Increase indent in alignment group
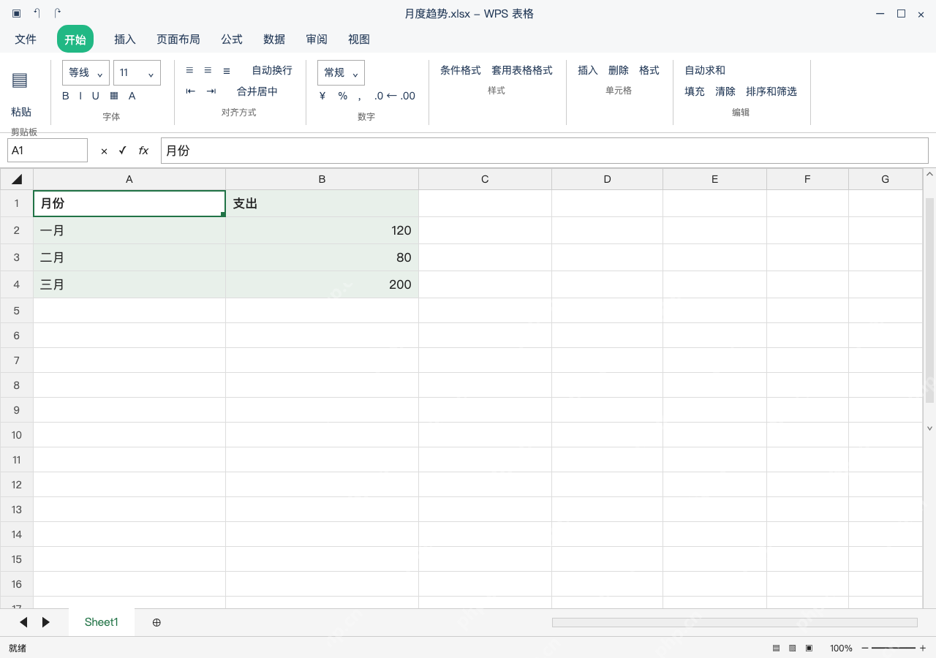Screen dimensions: 936x658 (211, 91)
